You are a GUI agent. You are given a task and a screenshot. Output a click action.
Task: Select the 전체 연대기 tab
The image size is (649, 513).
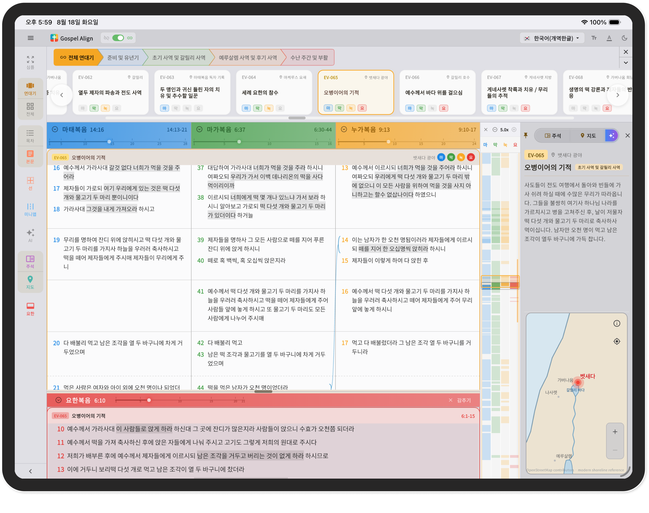click(x=77, y=57)
